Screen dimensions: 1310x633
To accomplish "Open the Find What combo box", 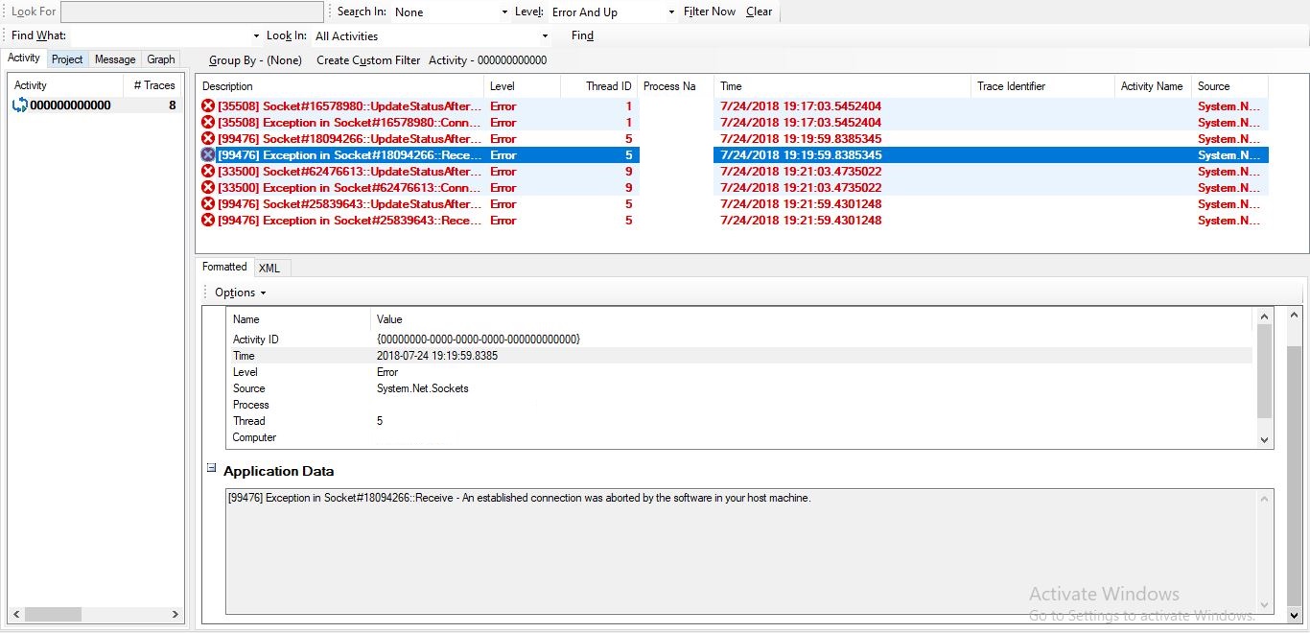I will [x=256, y=36].
